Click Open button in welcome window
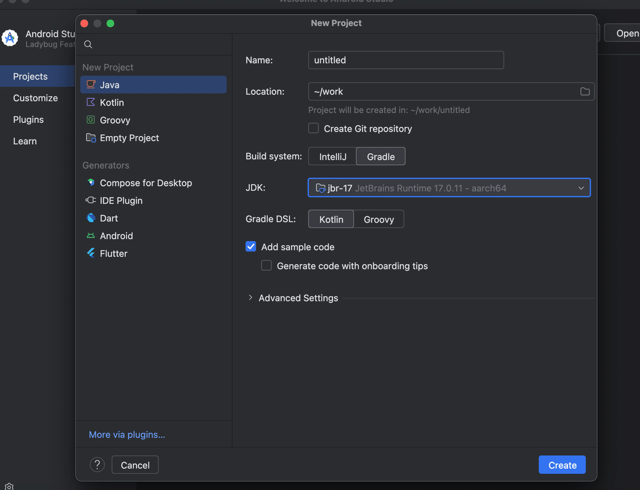640x490 pixels. [621, 33]
